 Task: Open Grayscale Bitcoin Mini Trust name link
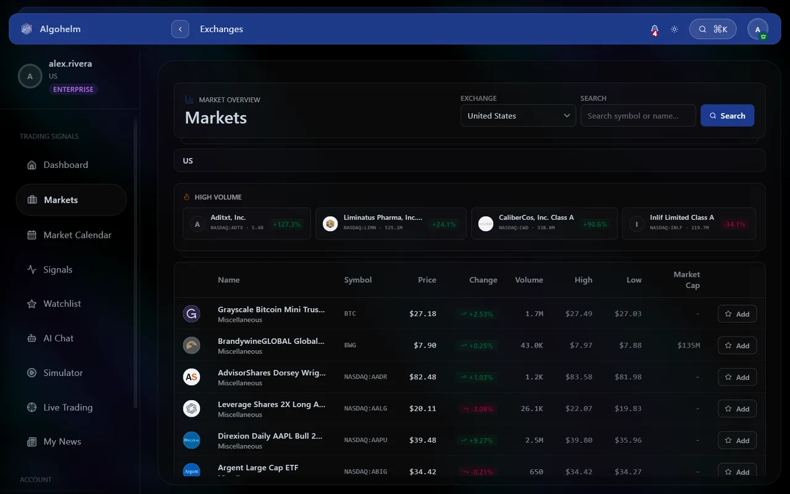[x=271, y=309]
